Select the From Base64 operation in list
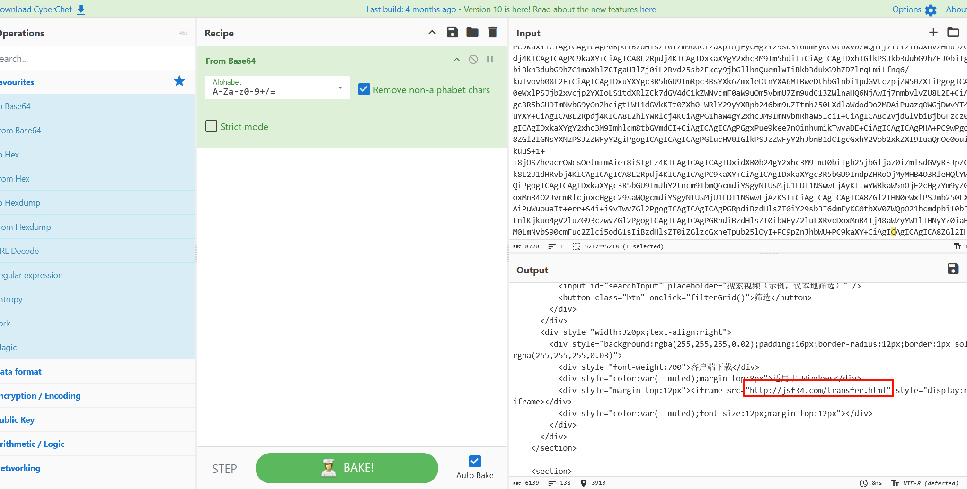This screenshot has height=489, width=967. [97, 130]
